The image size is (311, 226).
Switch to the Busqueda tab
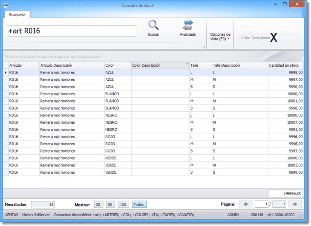pos(17,14)
